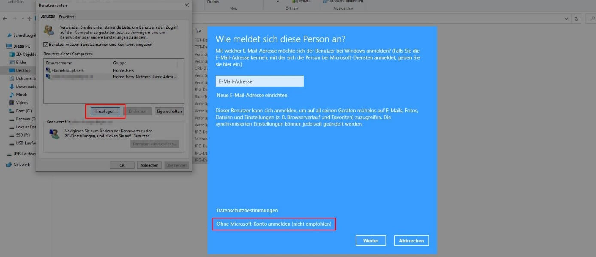The image size is (596, 257).
Task: Open Bilder folder icon in sidebar
Action: coord(12,62)
